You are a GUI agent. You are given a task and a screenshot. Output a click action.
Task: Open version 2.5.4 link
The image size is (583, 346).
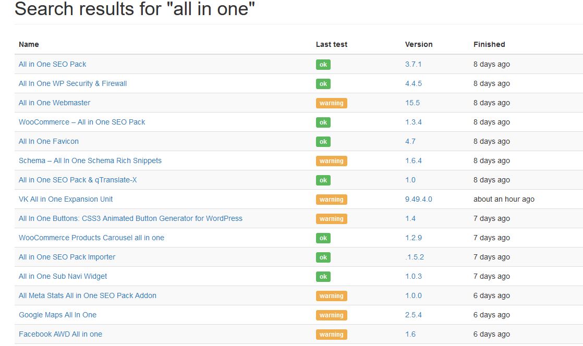point(414,316)
